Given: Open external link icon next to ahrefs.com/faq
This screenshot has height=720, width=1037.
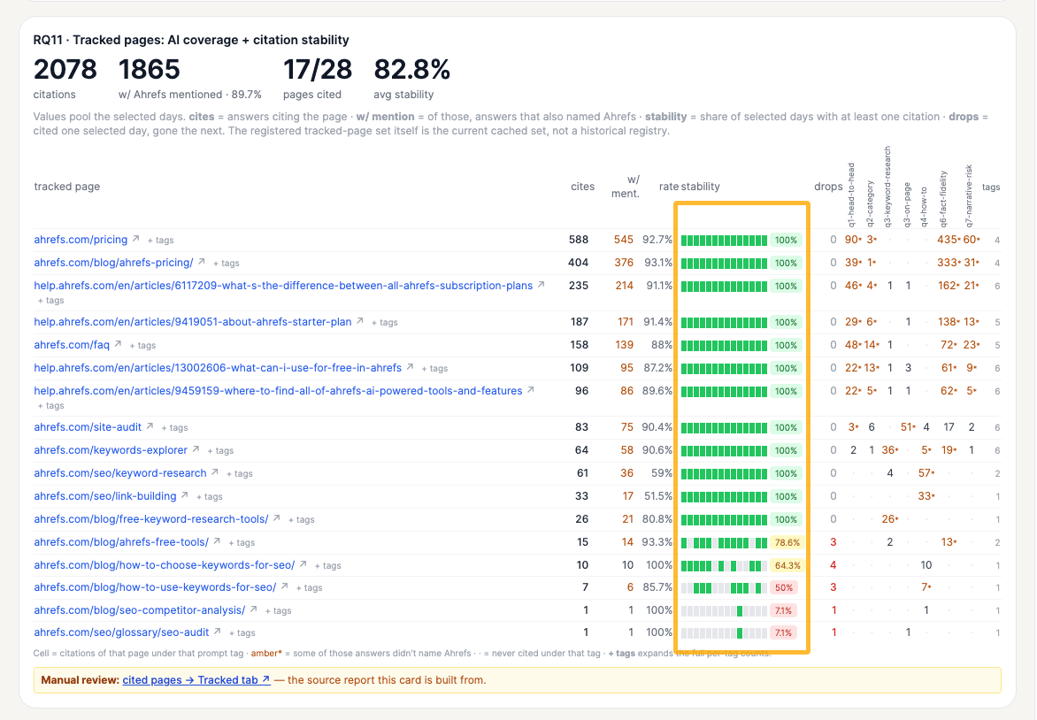Looking at the screenshot, I should tap(118, 344).
